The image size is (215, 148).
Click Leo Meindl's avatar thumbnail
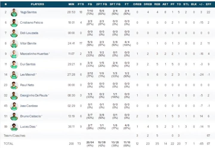click(x=14, y=75)
